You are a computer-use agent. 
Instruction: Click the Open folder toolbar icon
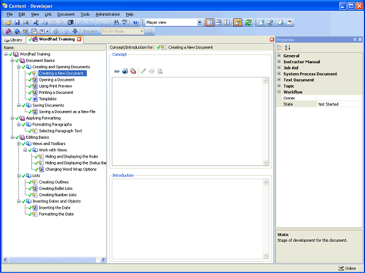click(9, 23)
